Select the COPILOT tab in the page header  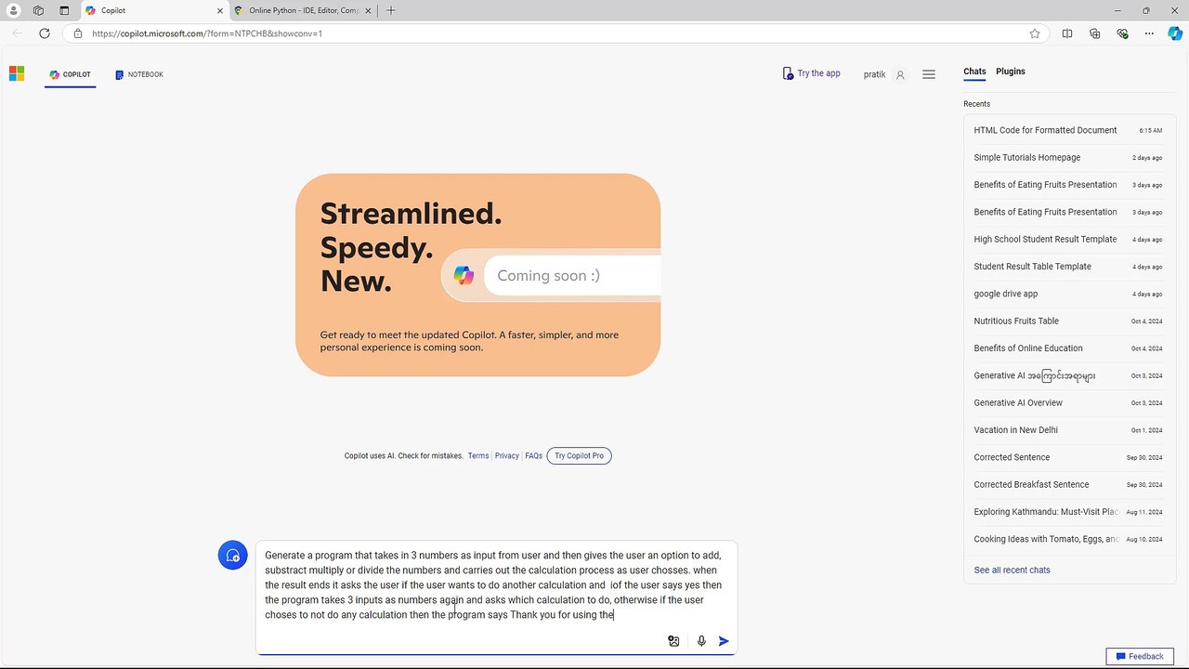(71, 74)
